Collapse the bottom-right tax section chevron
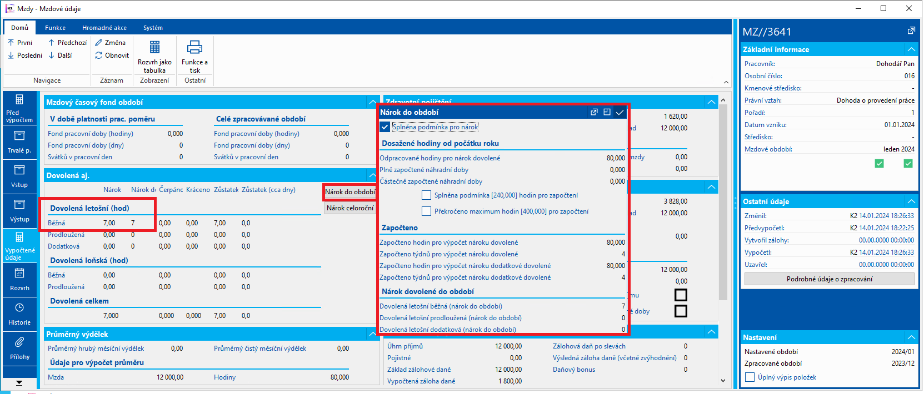This screenshot has height=394, width=924. [711, 332]
